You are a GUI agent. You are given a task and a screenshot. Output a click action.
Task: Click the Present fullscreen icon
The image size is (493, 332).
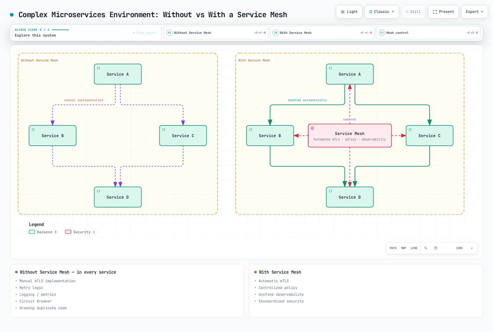point(435,12)
